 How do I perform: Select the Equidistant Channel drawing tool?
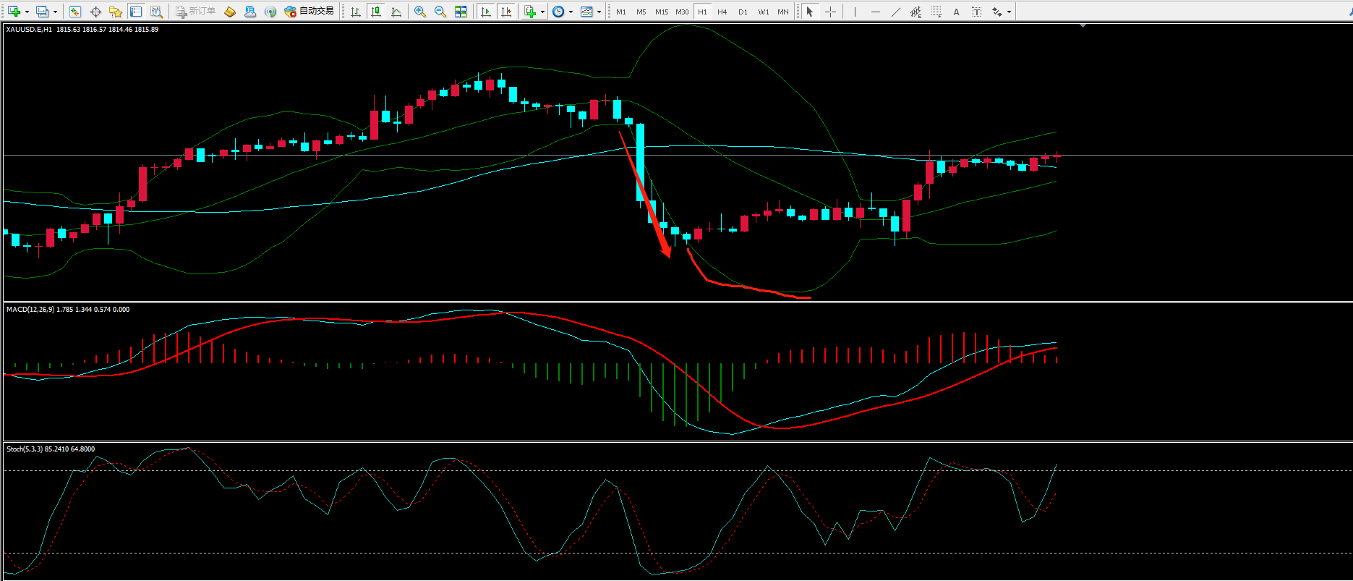[x=916, y=12]
